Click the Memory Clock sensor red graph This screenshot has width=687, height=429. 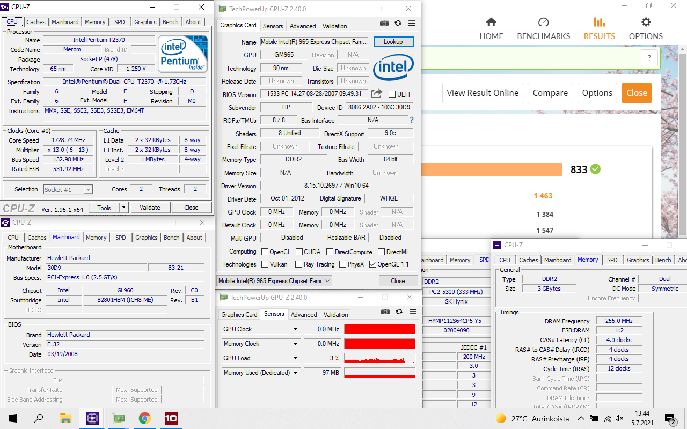[x=379, y=344]
